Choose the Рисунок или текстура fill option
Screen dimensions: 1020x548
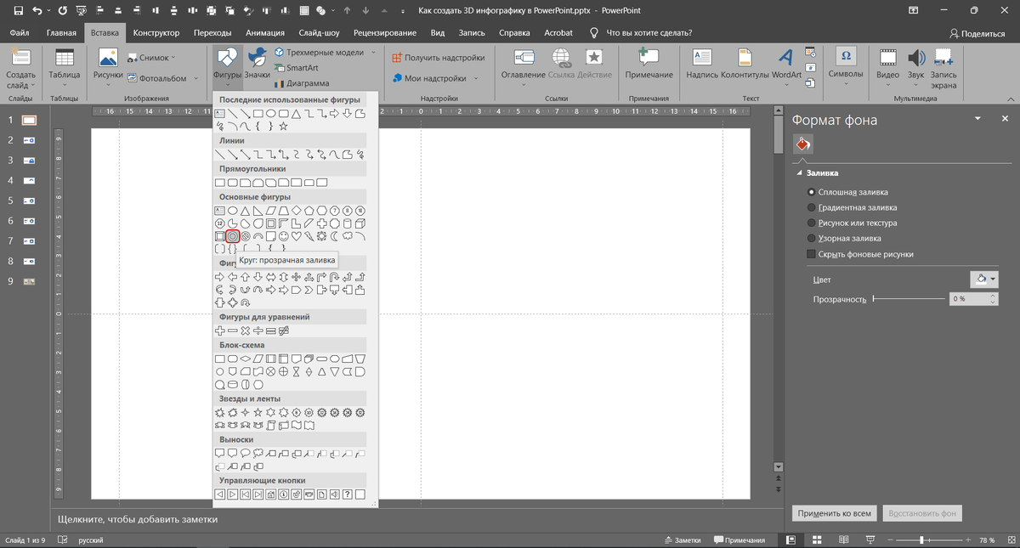pyautogui.click(x=811, y=223)
